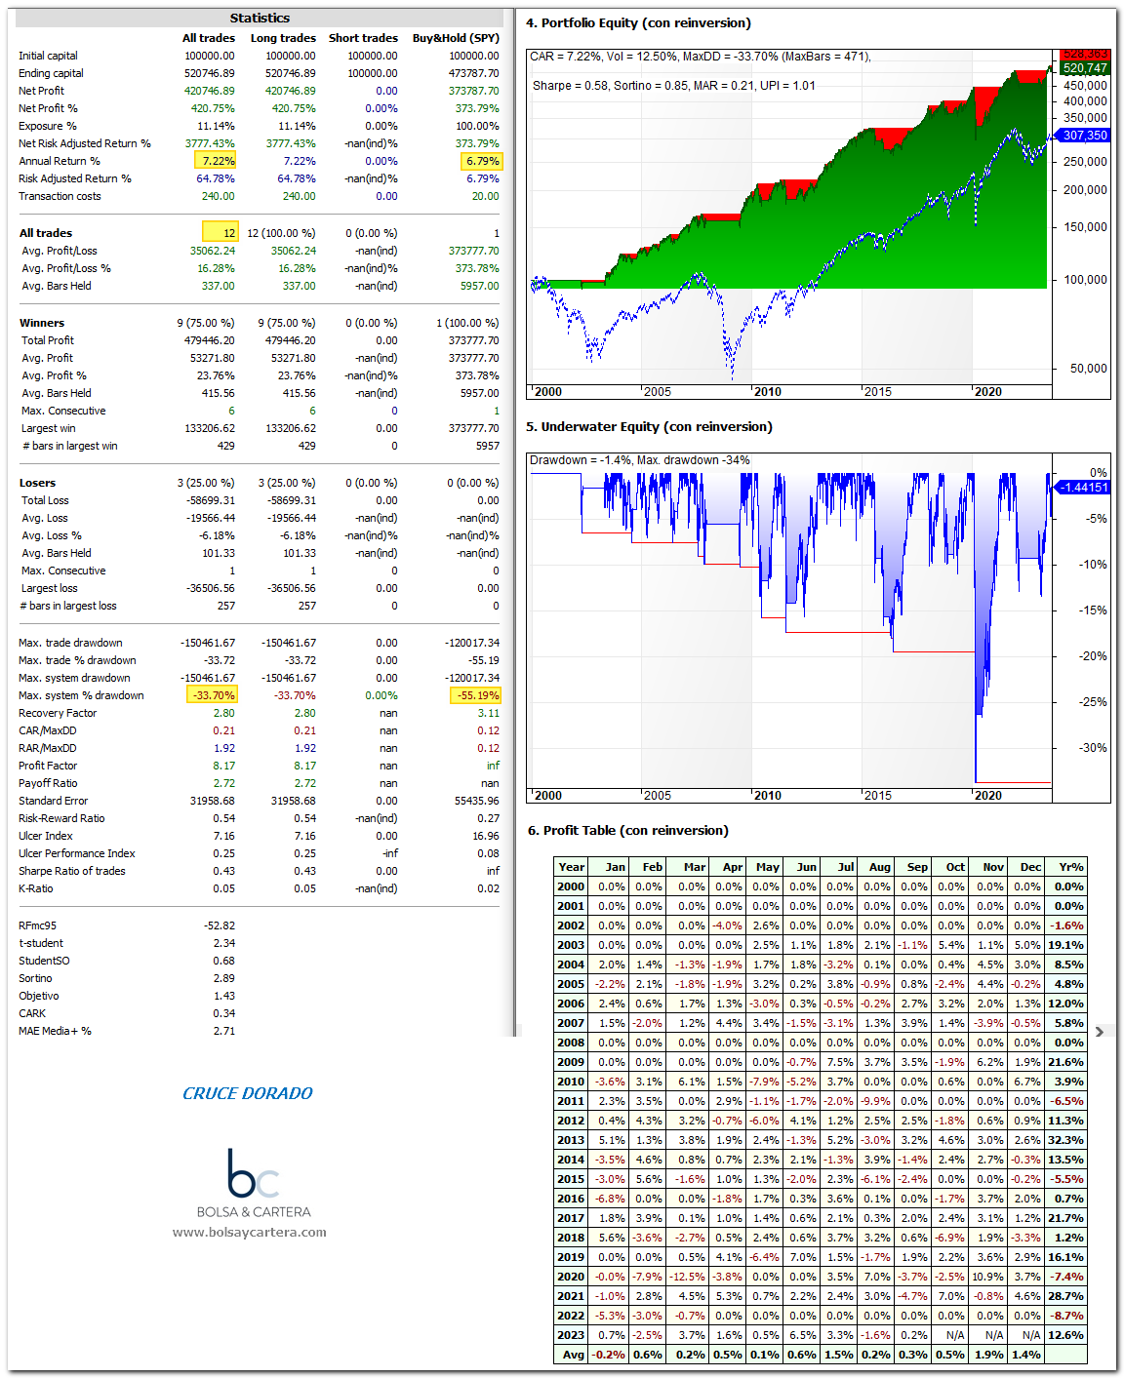The width and height of the screenshot is (1124, 1378).
Task: Click the 2020 March cell -12.5%
Action: 688,1277
